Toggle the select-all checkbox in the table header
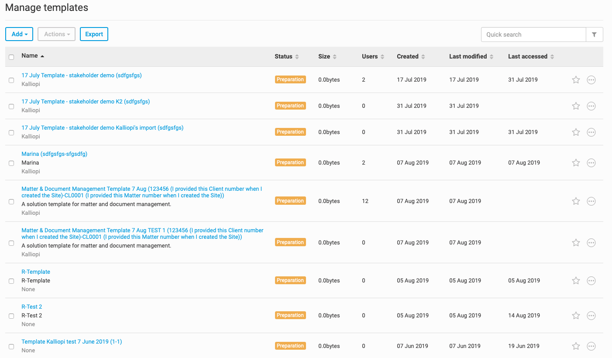Viewport: 612px width, 358px height. pos(11,57)
